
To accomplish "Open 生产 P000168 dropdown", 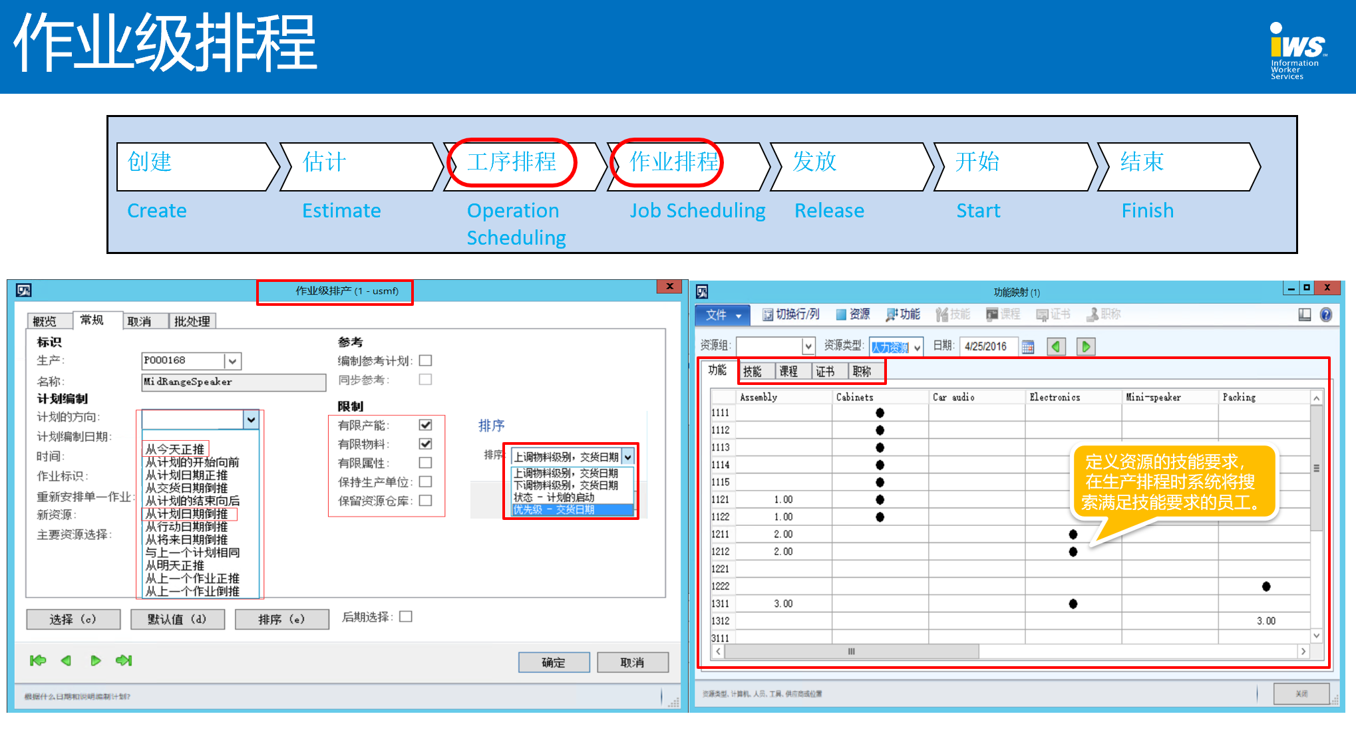I will tap(232, 361).
